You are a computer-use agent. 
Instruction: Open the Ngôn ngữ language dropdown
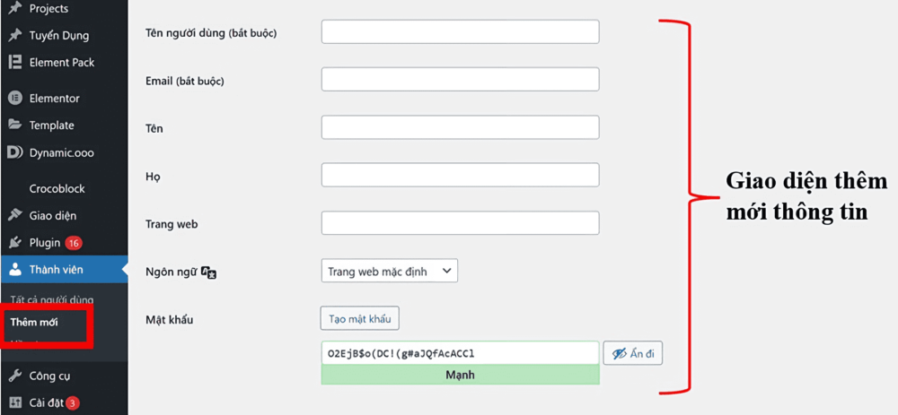pyautogui.click(x=390, y=272)
